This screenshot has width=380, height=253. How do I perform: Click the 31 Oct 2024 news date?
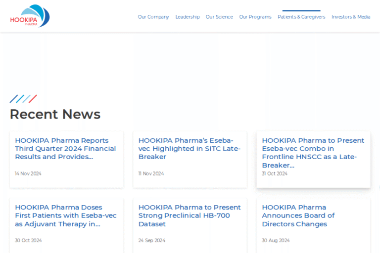click(275, 174)
